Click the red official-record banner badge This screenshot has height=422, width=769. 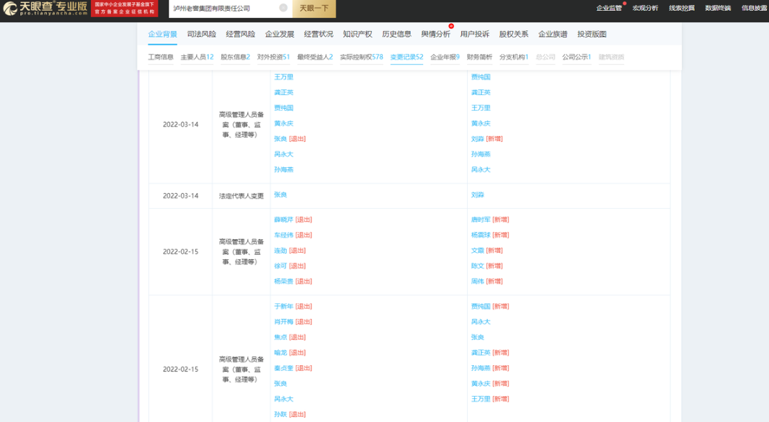[x=124, y=8]
